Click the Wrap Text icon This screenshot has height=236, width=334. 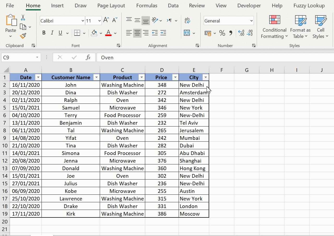[x=187, y=20]
